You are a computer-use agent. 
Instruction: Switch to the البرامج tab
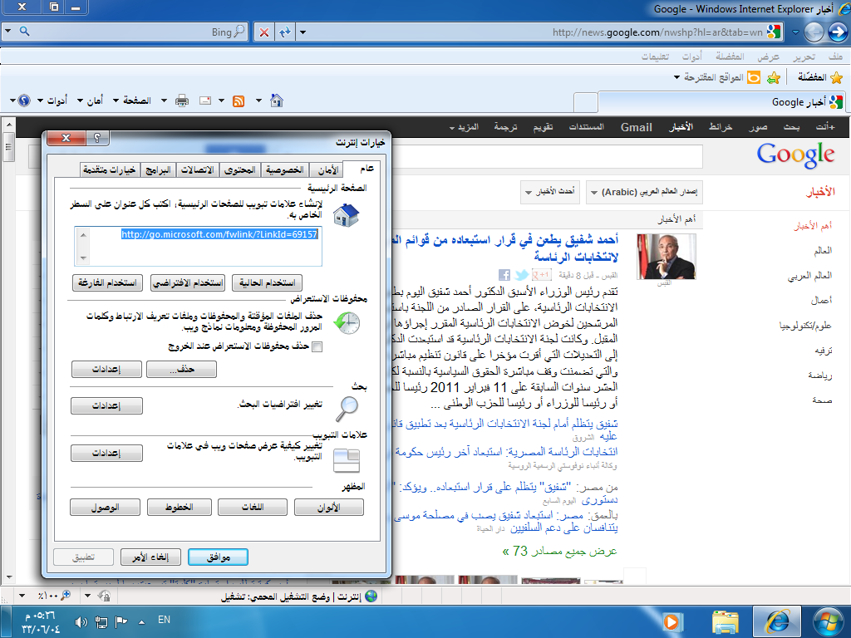click(158, 169)
